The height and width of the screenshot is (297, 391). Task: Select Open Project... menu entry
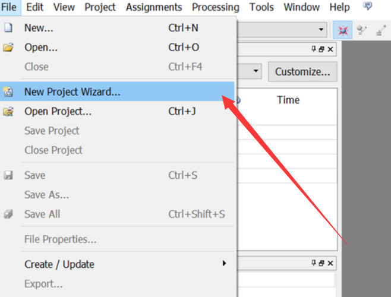coord(58,112)
